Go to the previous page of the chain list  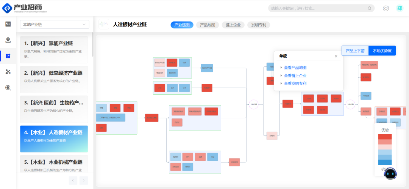[73, 180]
